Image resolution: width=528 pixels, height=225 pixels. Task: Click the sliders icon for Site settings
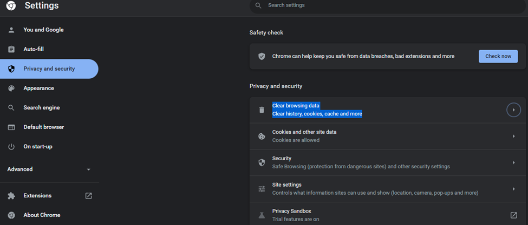(x=262, y=189)
